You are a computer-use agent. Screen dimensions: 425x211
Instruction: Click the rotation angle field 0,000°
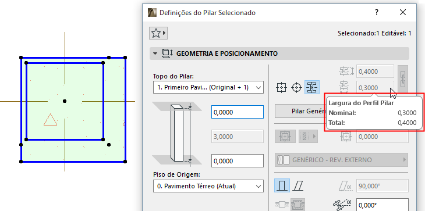pos(382,205)
